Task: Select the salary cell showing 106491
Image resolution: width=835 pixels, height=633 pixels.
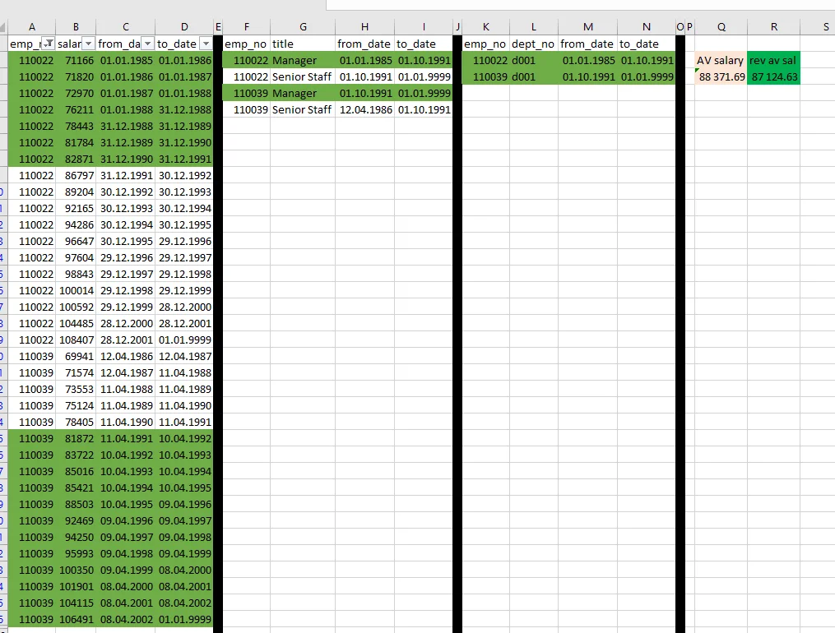Action: point(76,619)
